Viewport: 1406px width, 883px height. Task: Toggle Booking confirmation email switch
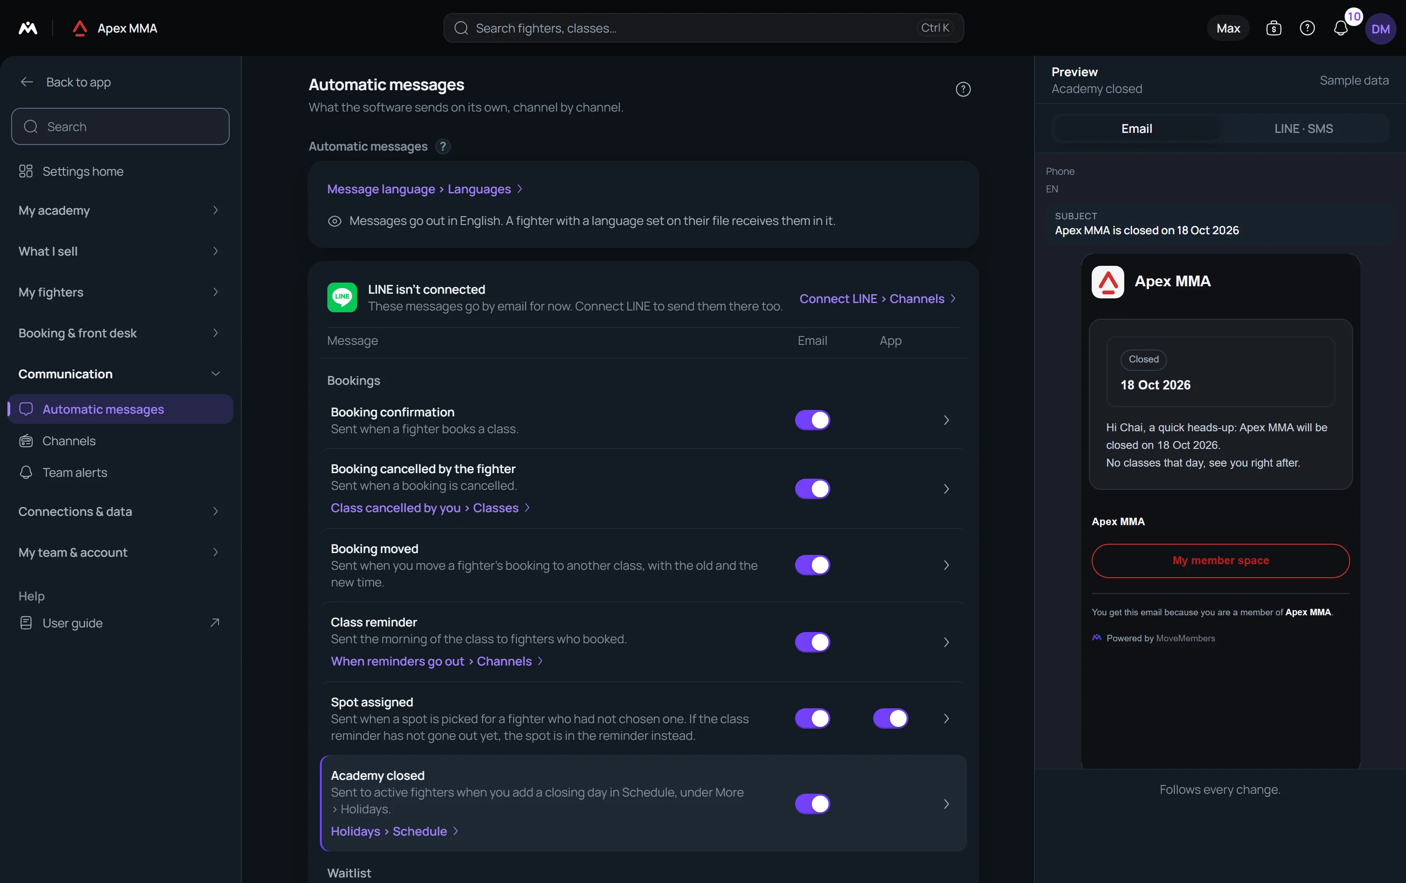[812, 420]
